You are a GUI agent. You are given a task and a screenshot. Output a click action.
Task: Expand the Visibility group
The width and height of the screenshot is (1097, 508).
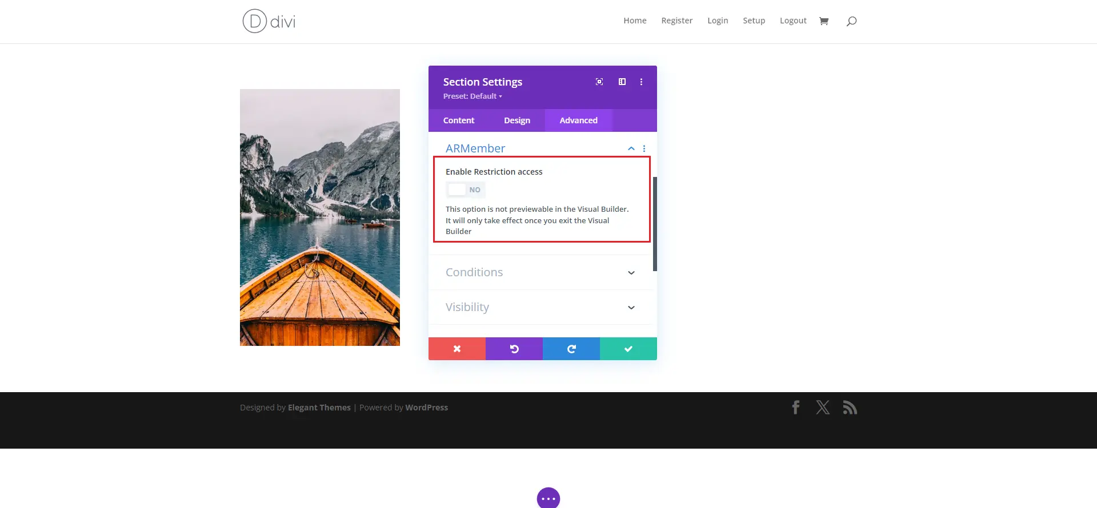(540, 307)
